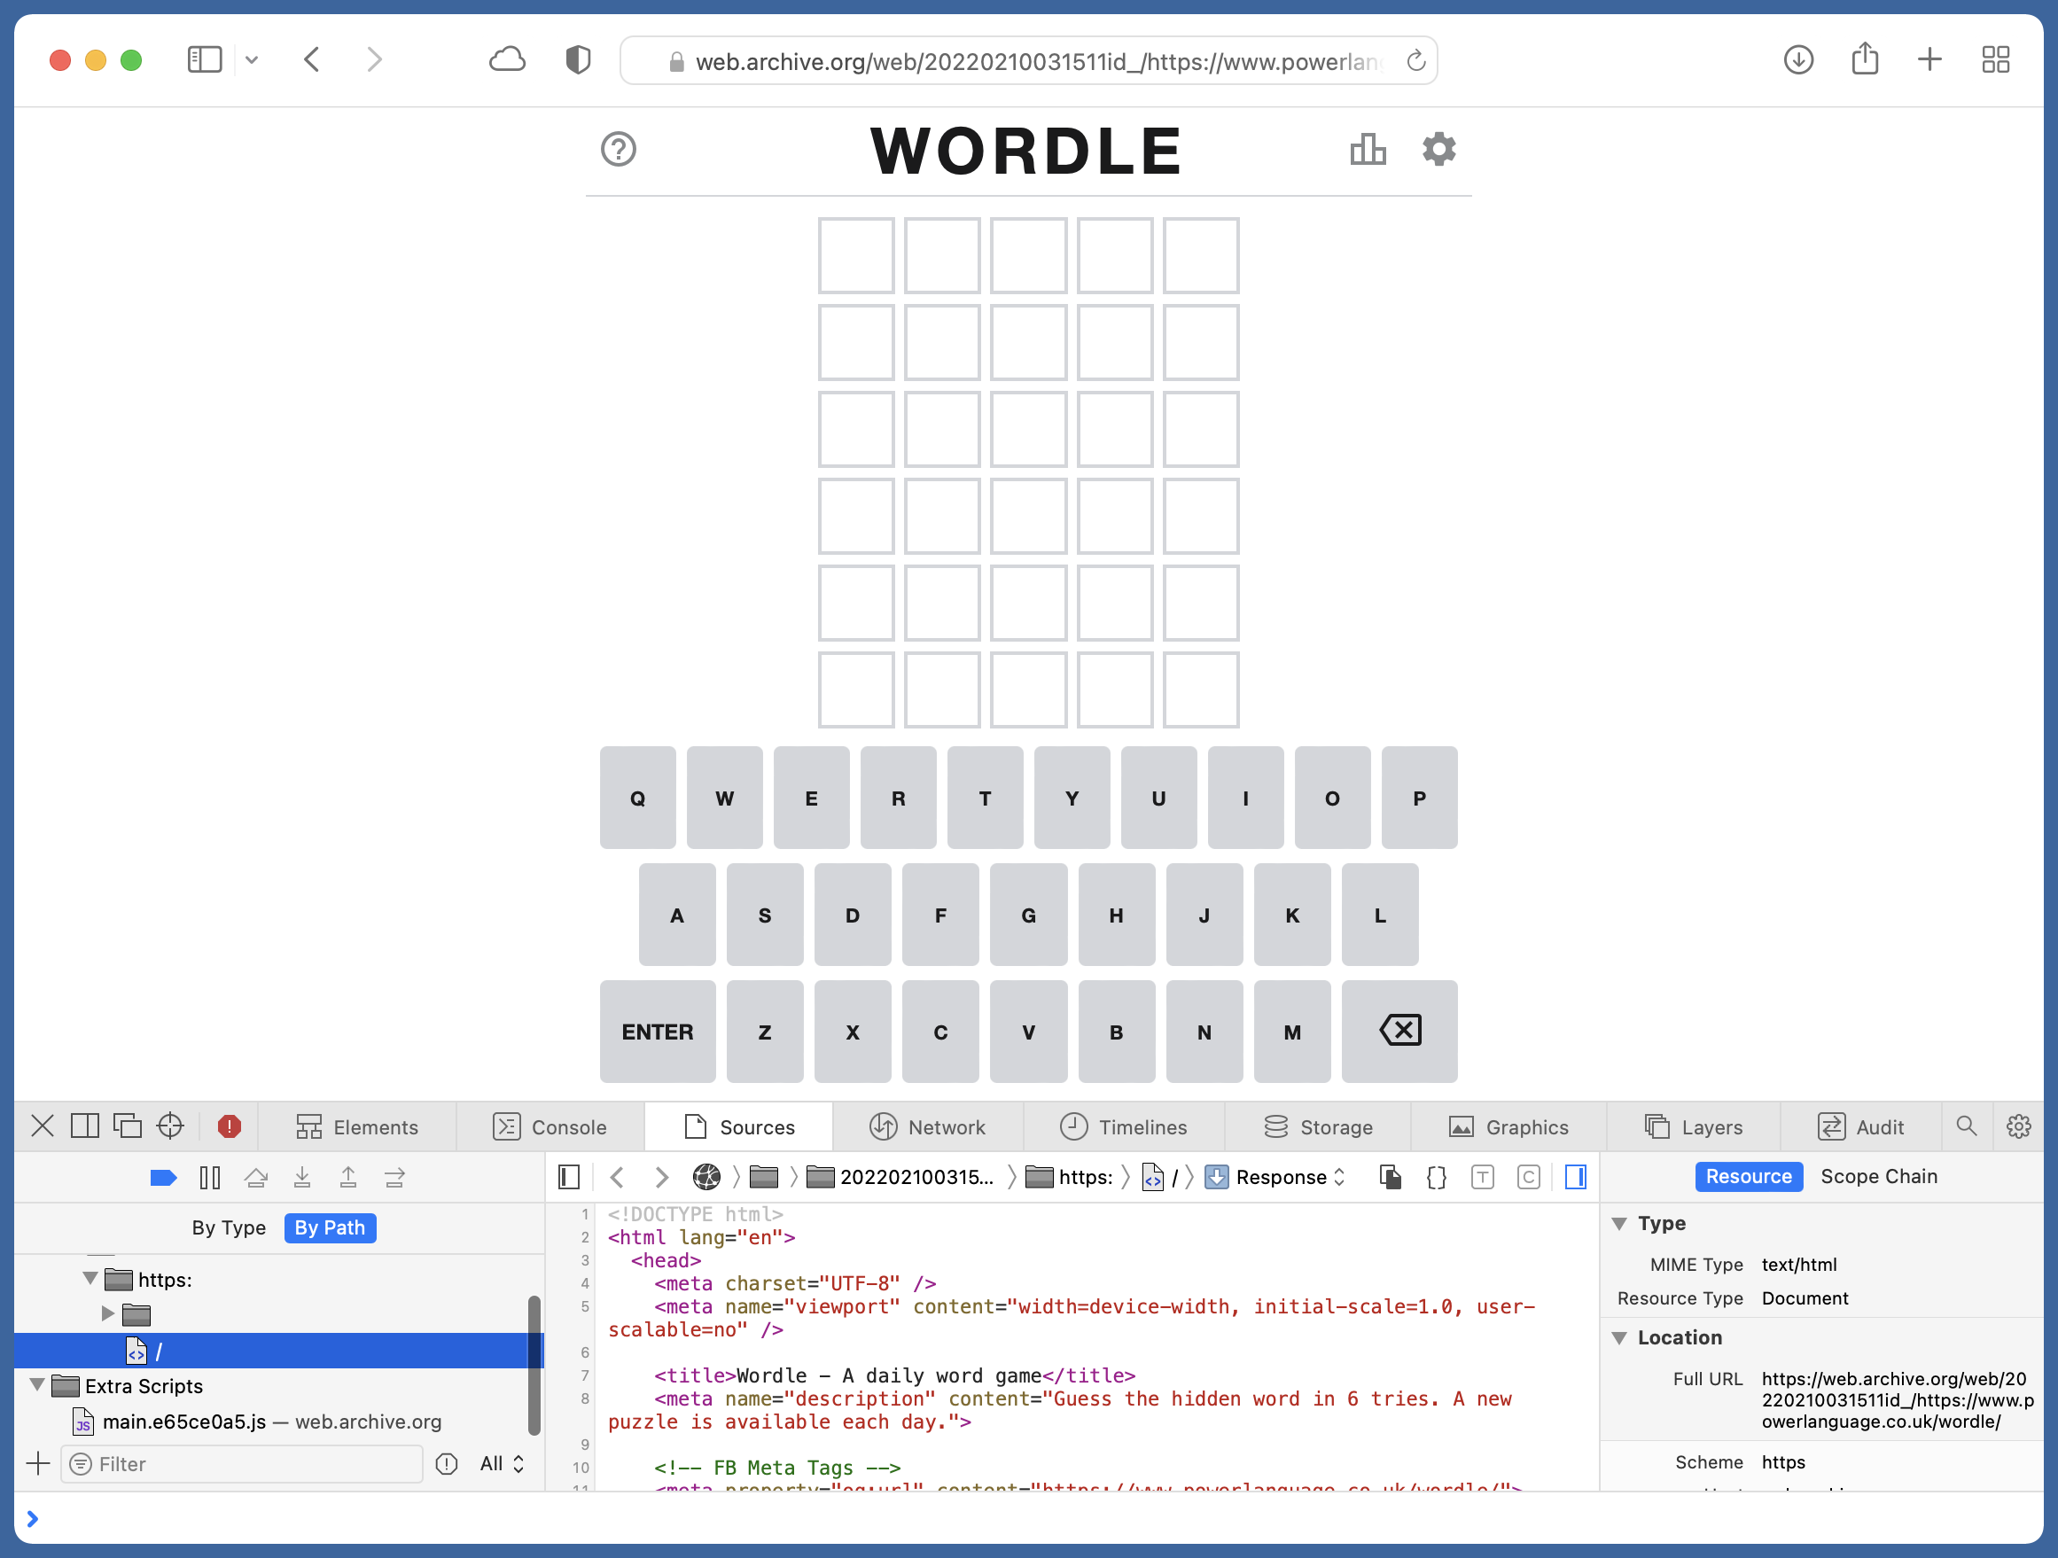Open the All filter dropdown

pyautogui.click(x=503, y=1463)
